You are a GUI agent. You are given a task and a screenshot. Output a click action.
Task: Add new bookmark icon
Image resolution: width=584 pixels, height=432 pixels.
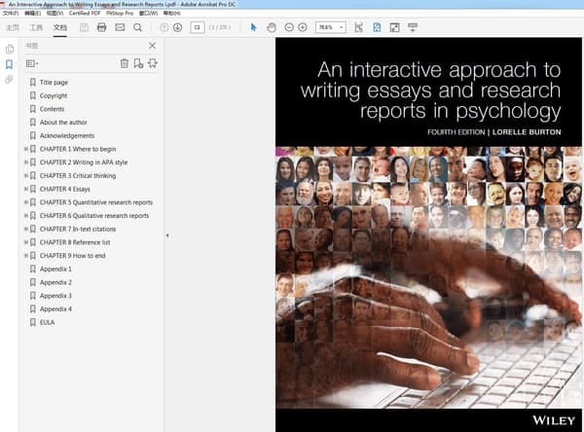coord(138,63)
